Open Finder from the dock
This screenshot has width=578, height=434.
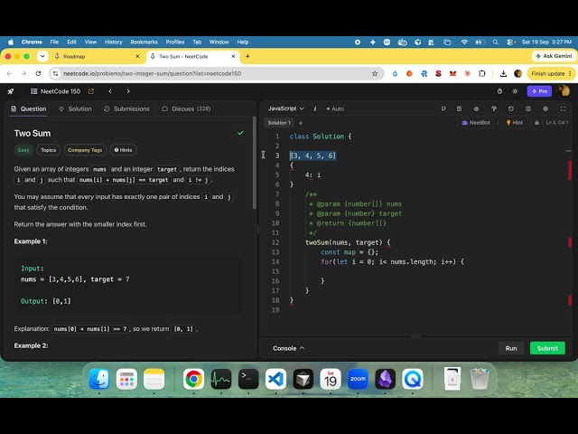coord(99,379)
